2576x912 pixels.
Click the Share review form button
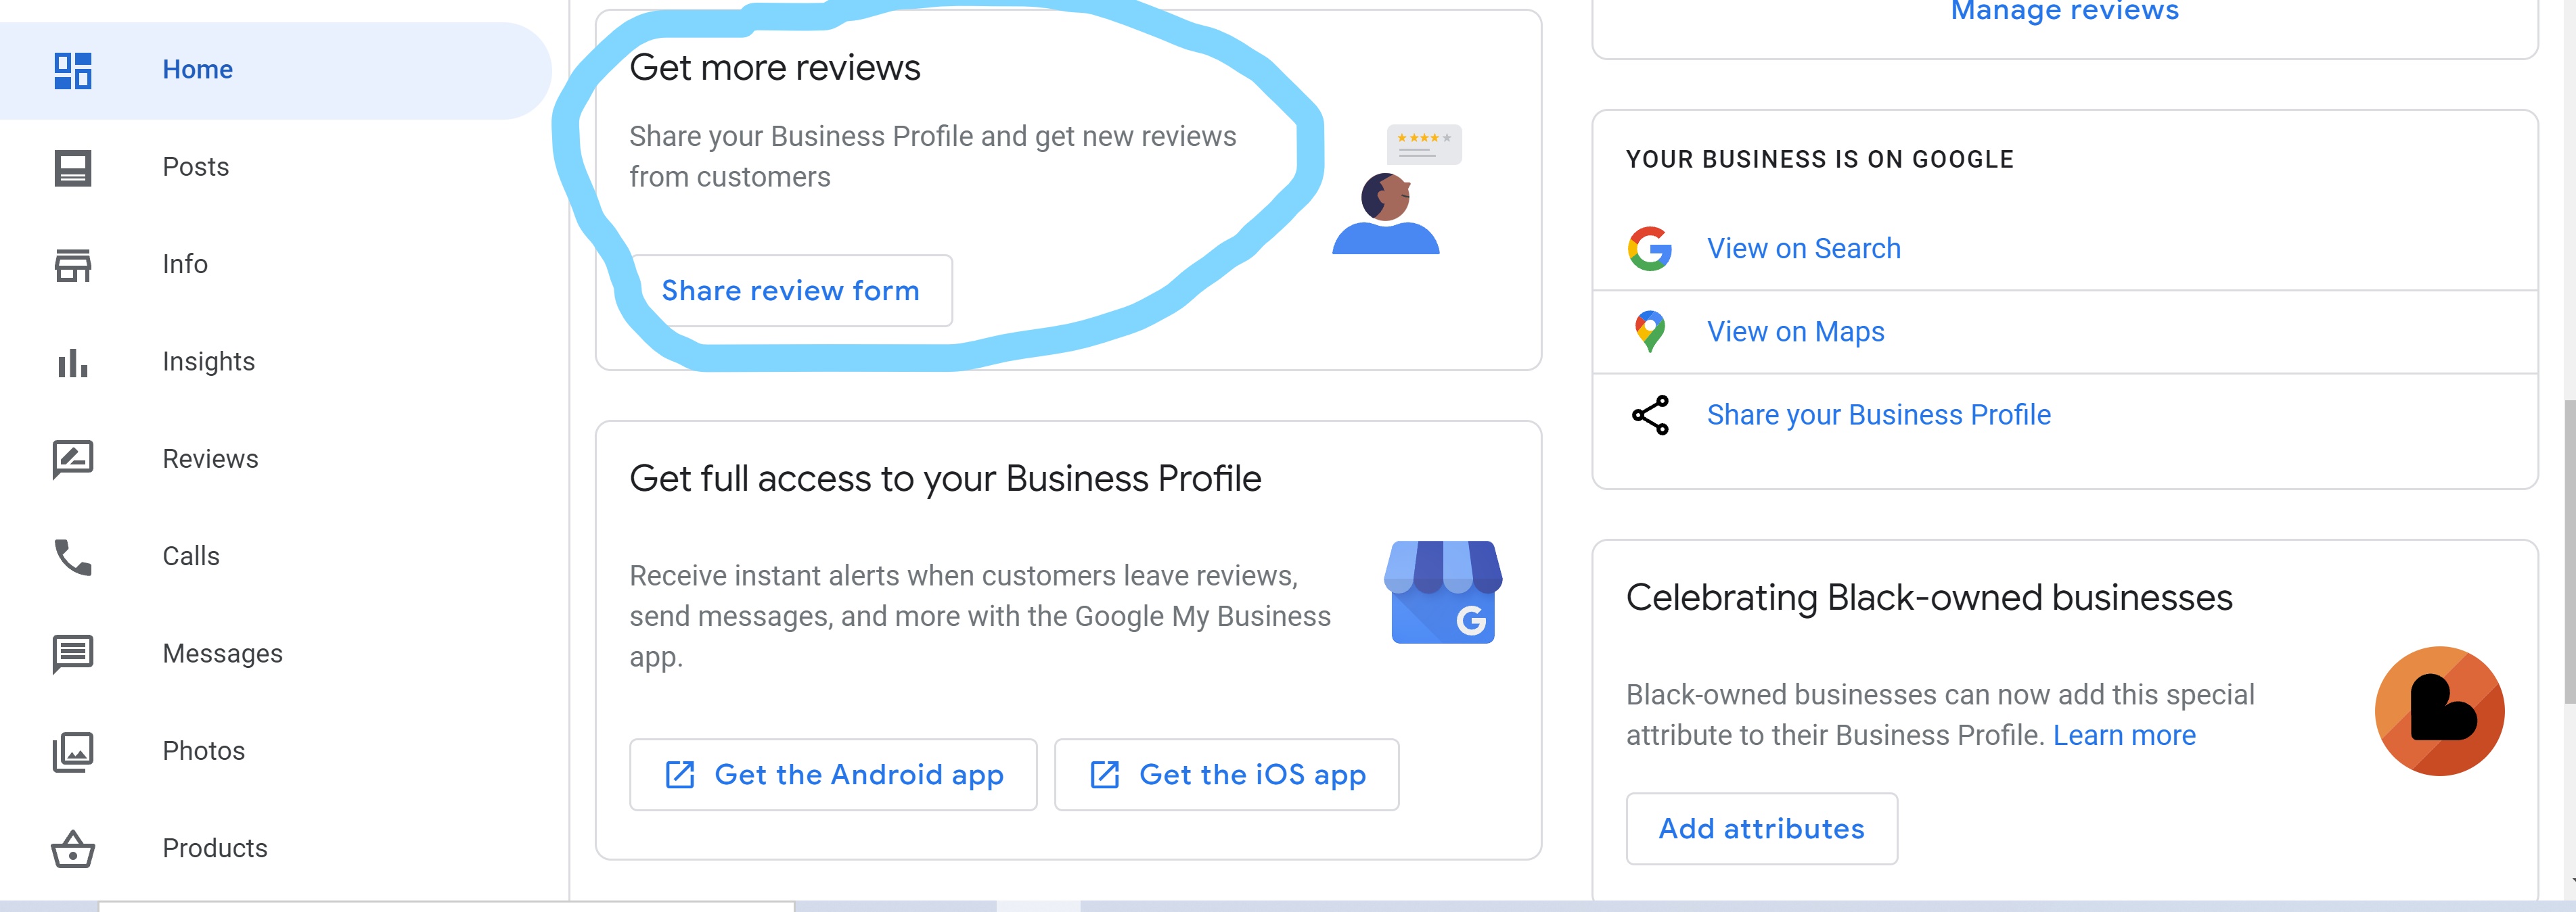(x=791, y=291)
